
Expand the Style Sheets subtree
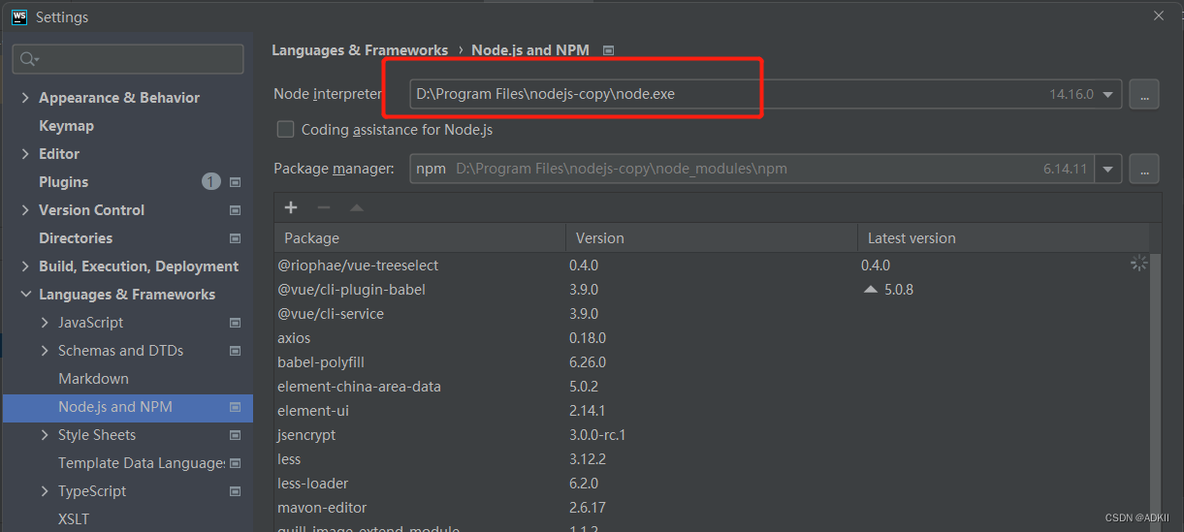[x=45, y=435]
